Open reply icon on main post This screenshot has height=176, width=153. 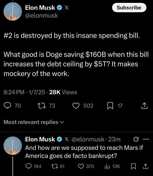(x=7, y=106)
